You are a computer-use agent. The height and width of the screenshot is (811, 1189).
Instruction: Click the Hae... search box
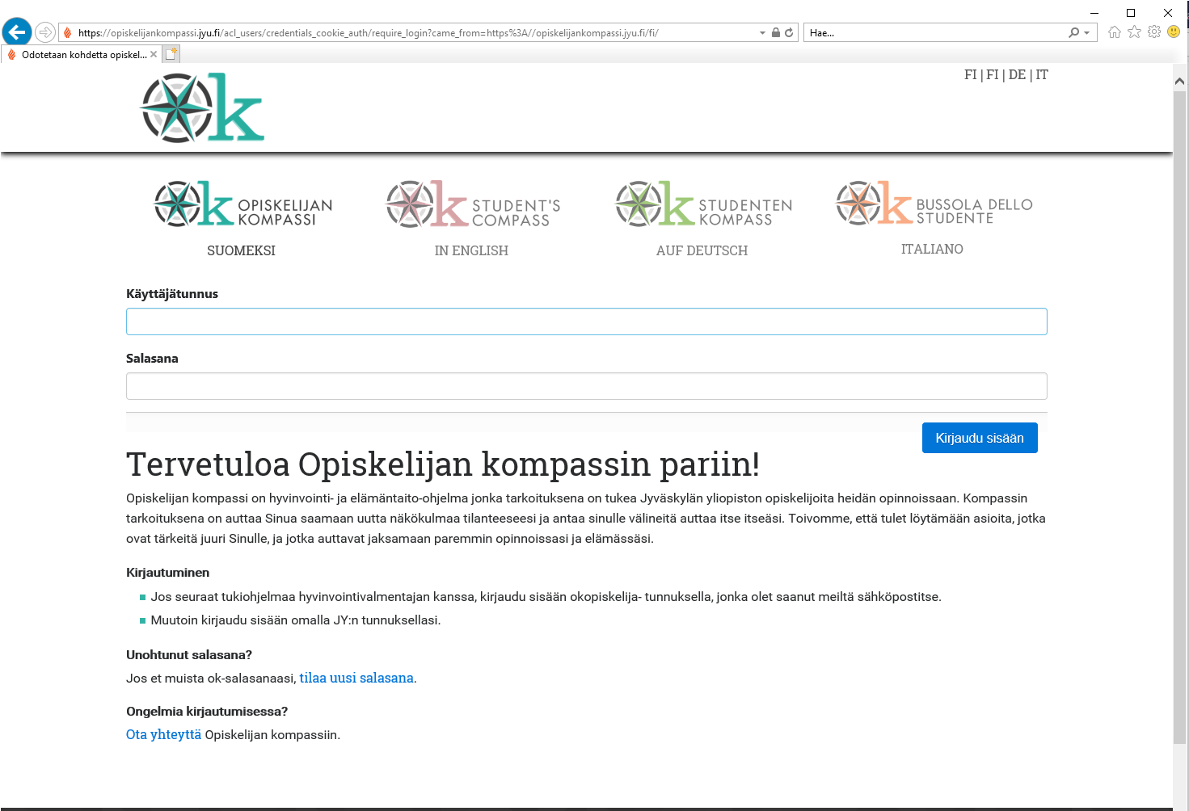(x=936, y=33)
